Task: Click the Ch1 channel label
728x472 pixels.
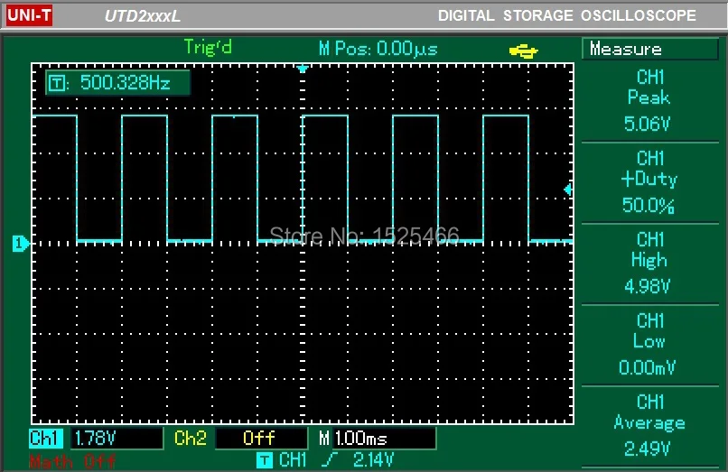Action: (46, 438)
